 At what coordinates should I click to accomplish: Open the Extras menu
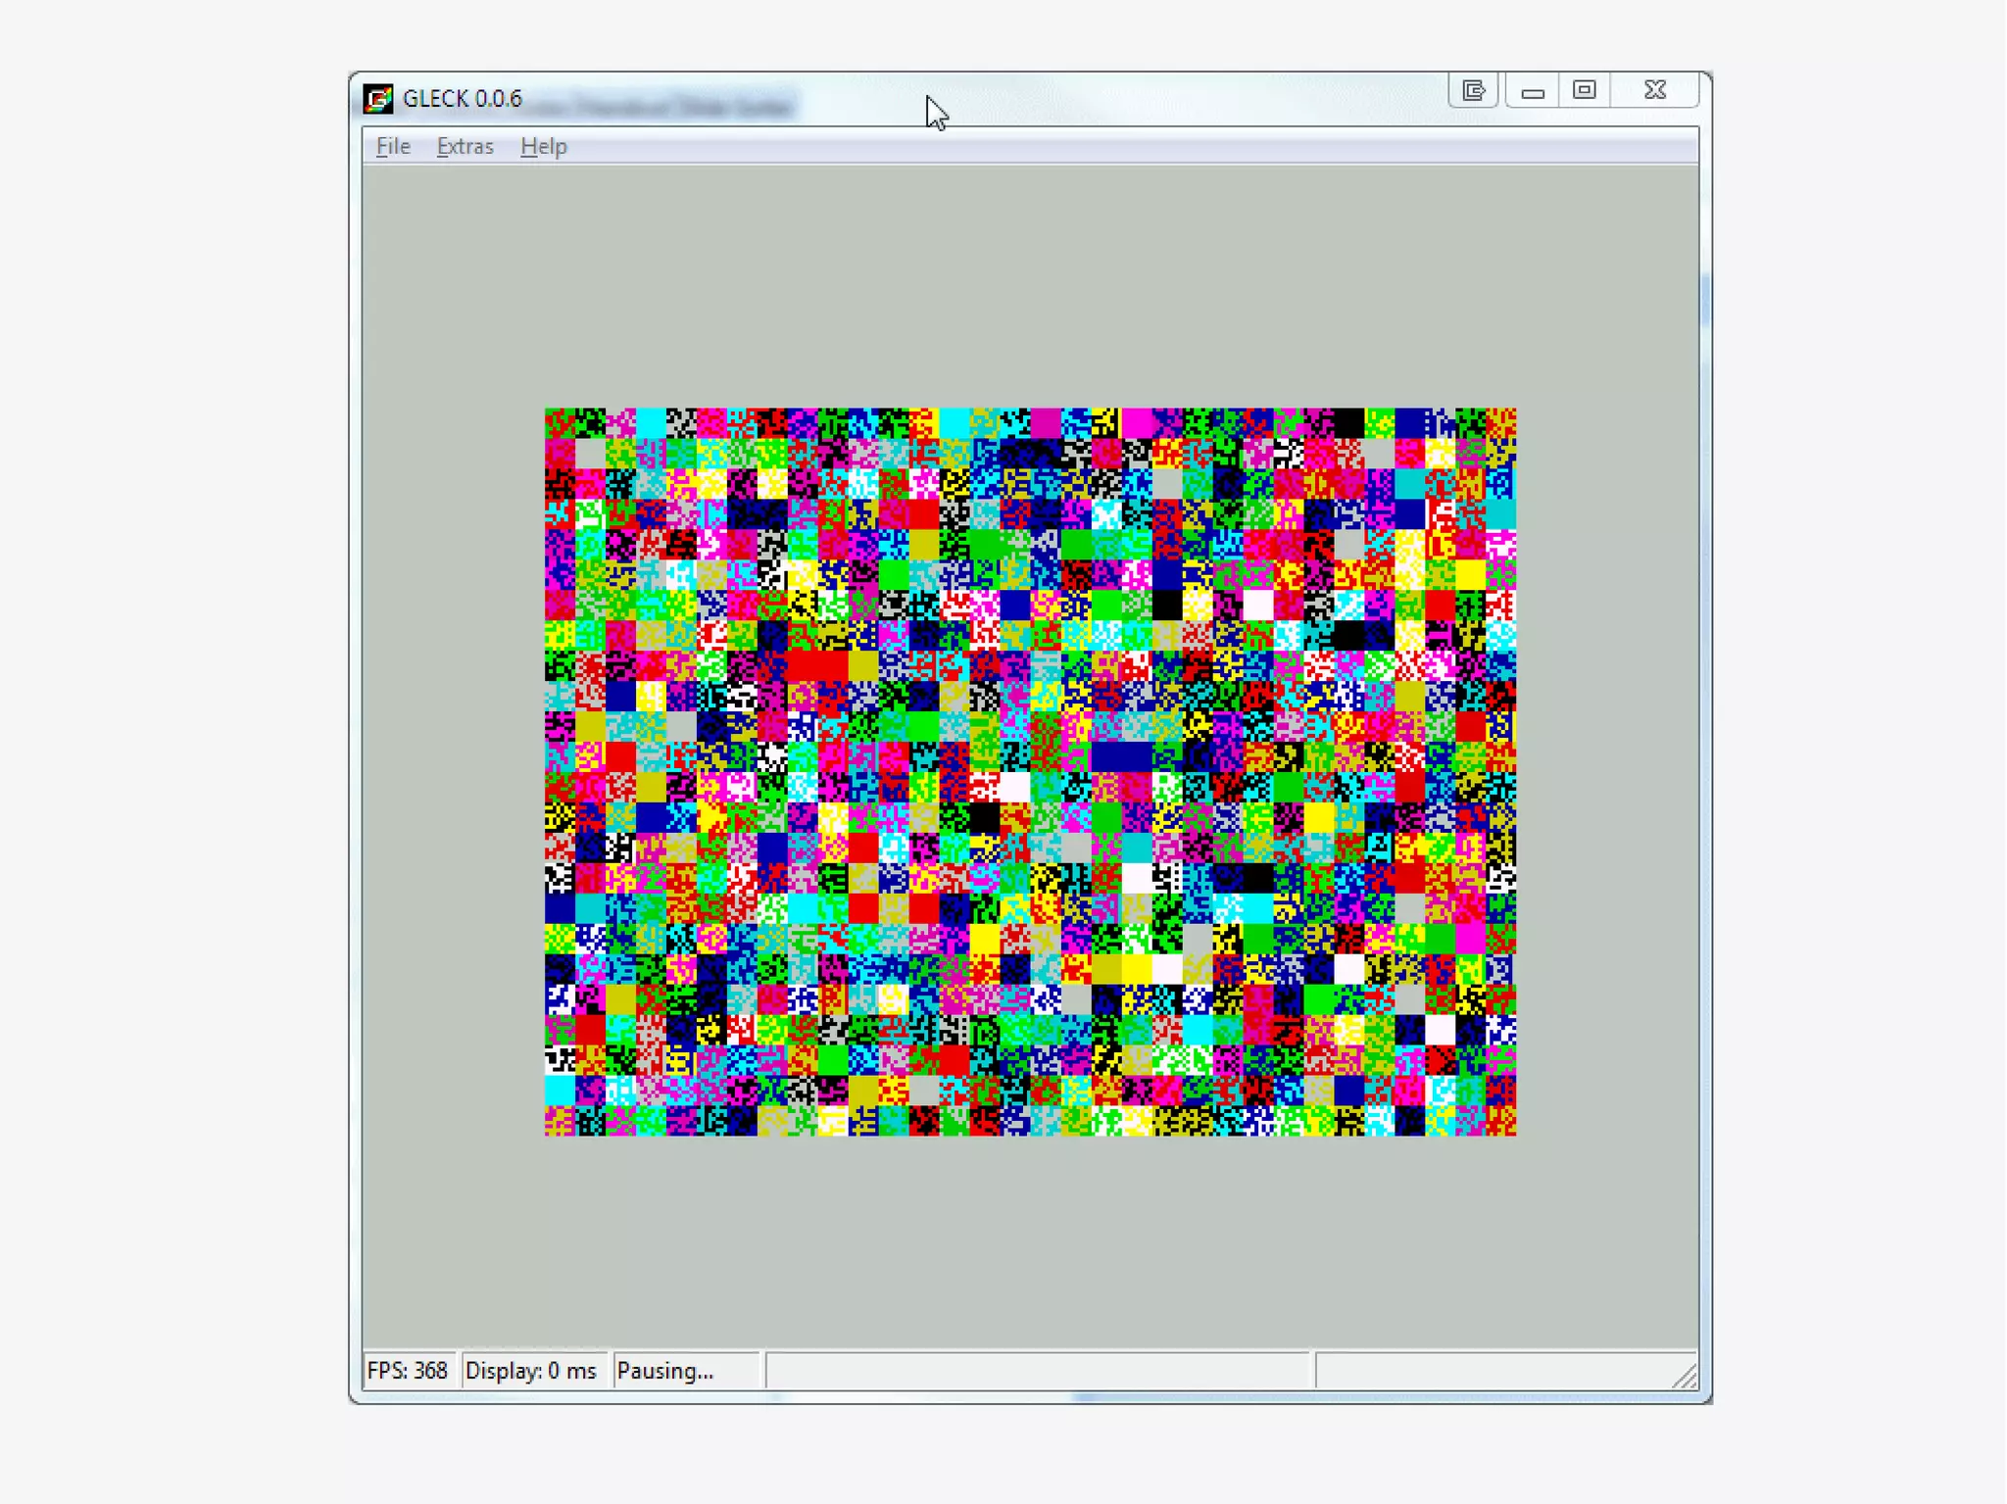coord(465,146)
